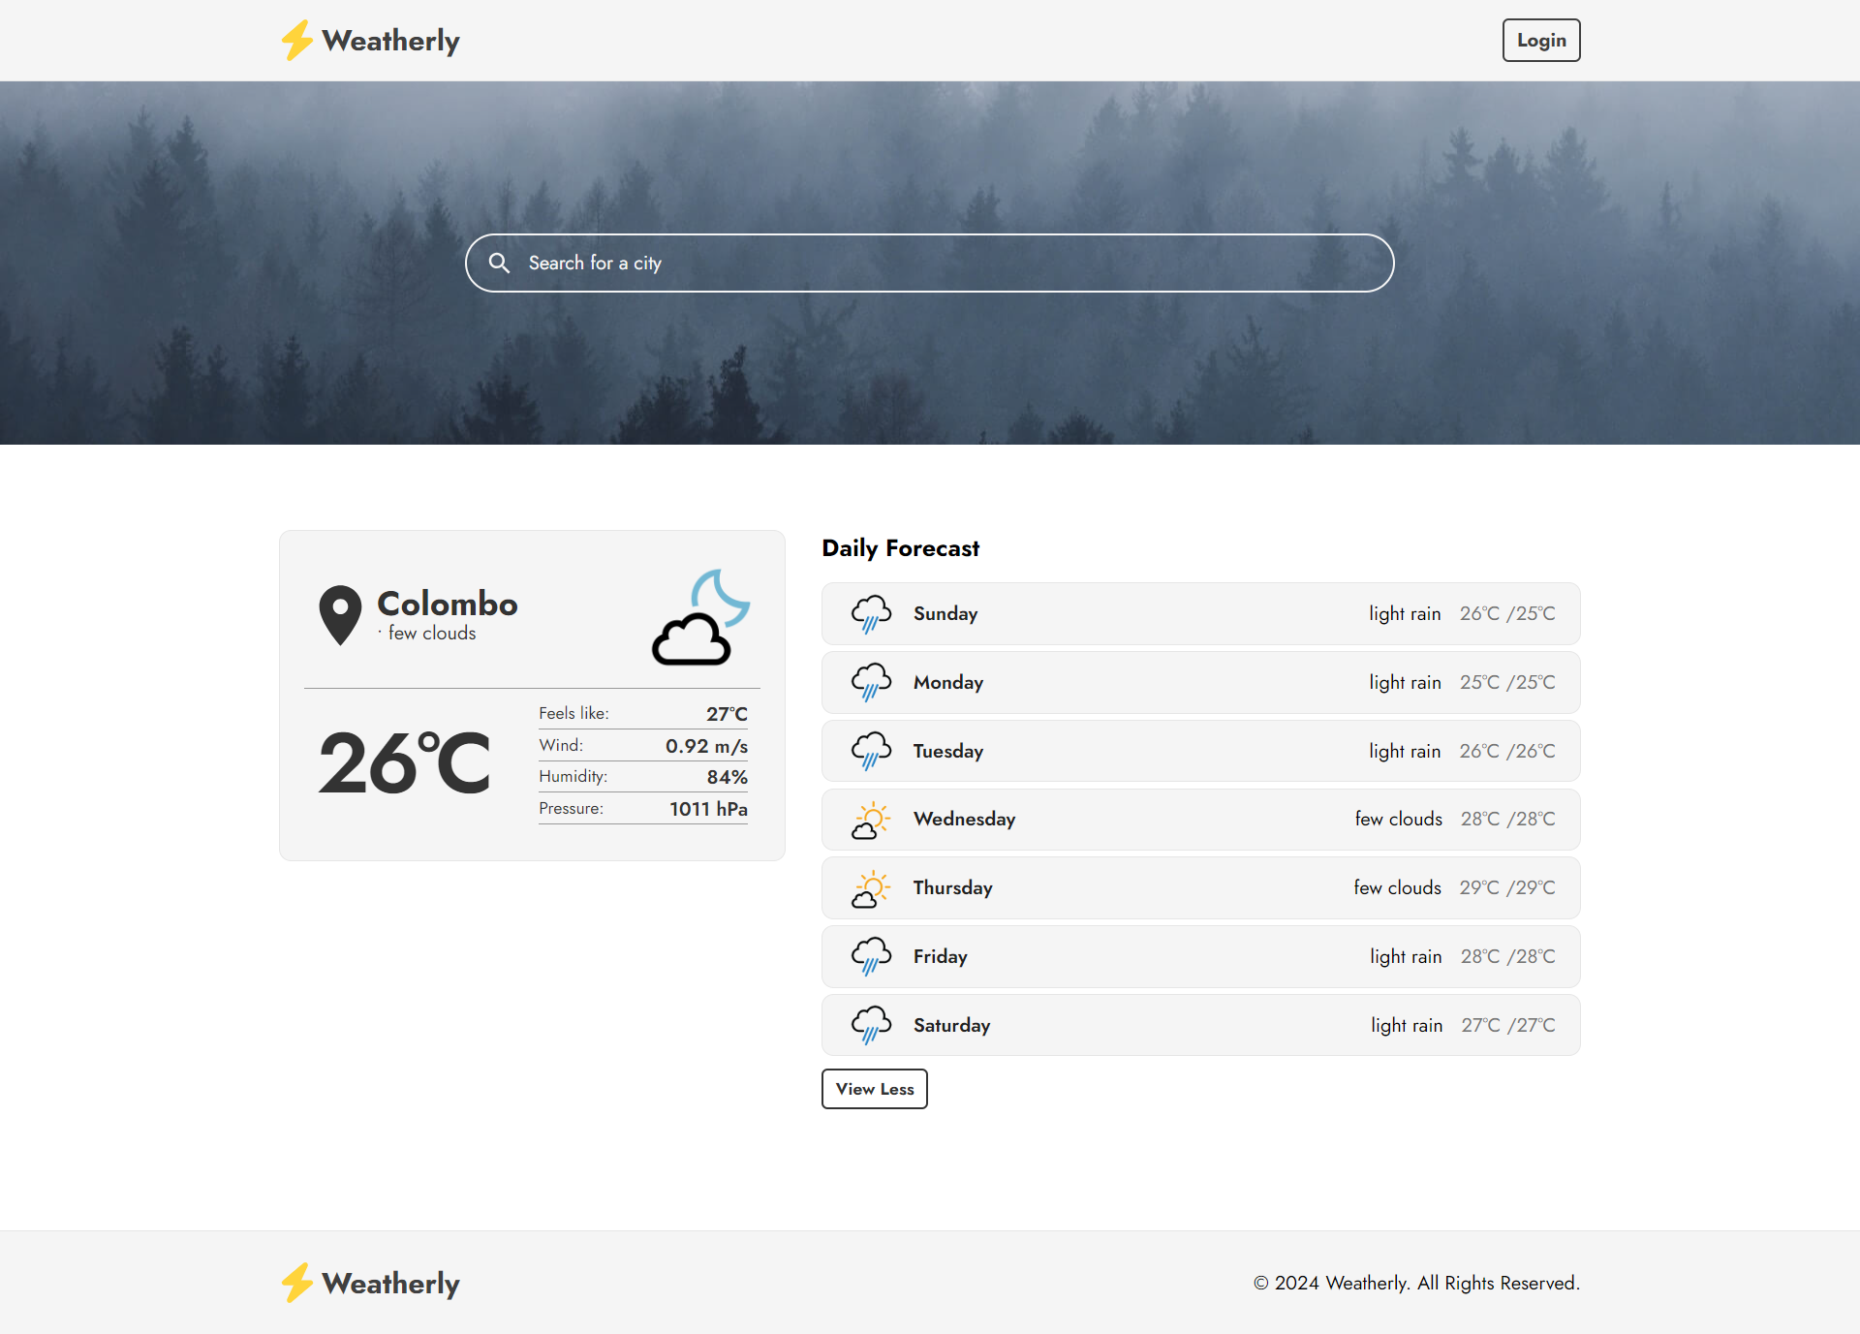Collapse forecast with View Less button
The height and width of the screenshot is (1334, 1860).
[874, 1089]
